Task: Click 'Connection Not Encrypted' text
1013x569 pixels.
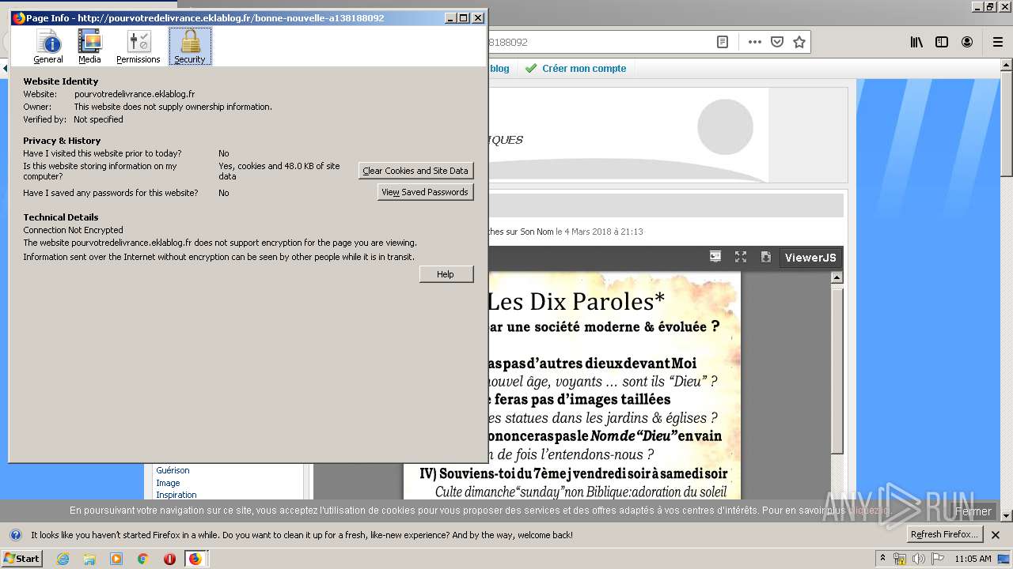Action: (73, 230)
